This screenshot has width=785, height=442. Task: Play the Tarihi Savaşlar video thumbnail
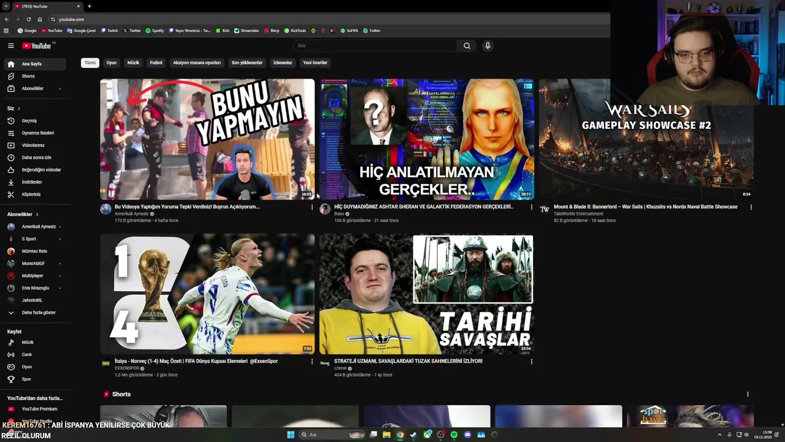click(426, 294)
